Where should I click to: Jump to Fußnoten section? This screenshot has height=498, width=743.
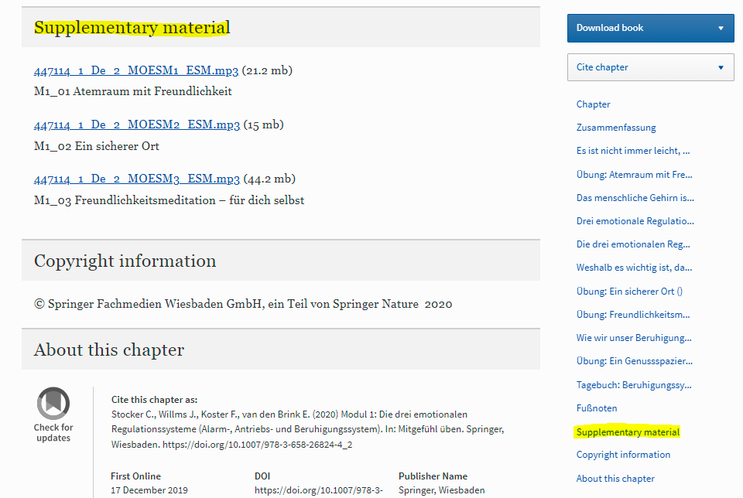(x=597, y=408)
